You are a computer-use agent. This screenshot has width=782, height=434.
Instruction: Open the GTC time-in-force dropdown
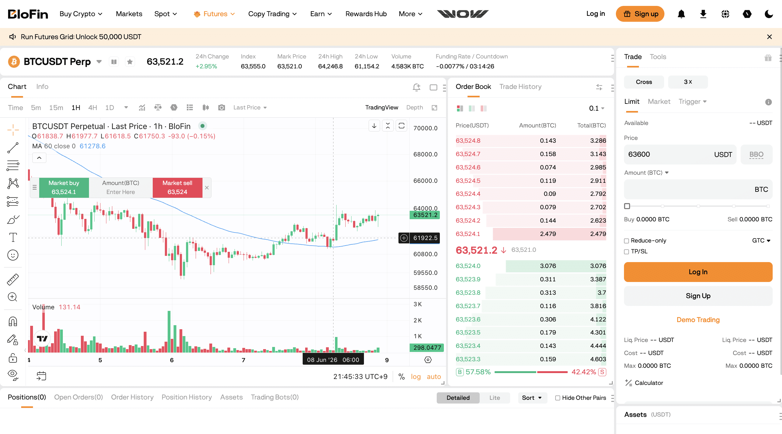click(x=761, y=241)
